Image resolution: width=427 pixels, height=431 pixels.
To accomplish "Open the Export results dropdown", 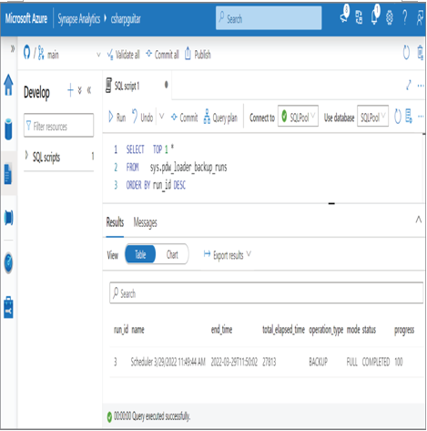I will (x=228, y=255).
